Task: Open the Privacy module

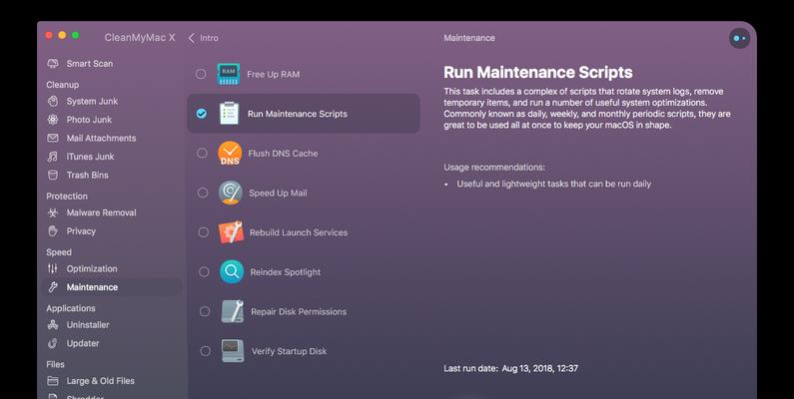Action: [x=81, y=231]
